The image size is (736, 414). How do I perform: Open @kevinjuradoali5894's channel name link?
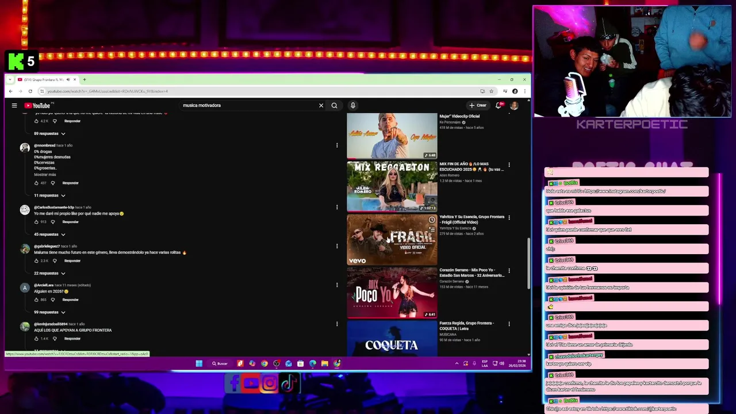coord(51,324)
